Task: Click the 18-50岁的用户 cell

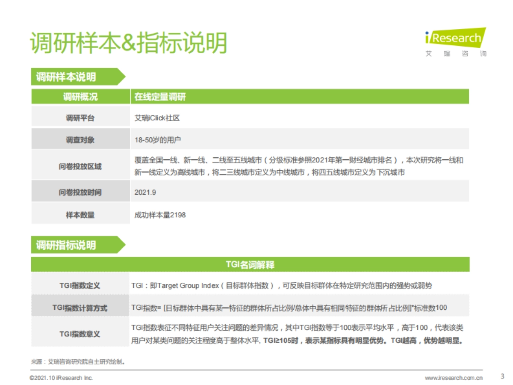Action: (155, 139)
